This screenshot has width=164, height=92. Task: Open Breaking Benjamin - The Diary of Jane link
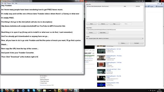click(114, 56)
